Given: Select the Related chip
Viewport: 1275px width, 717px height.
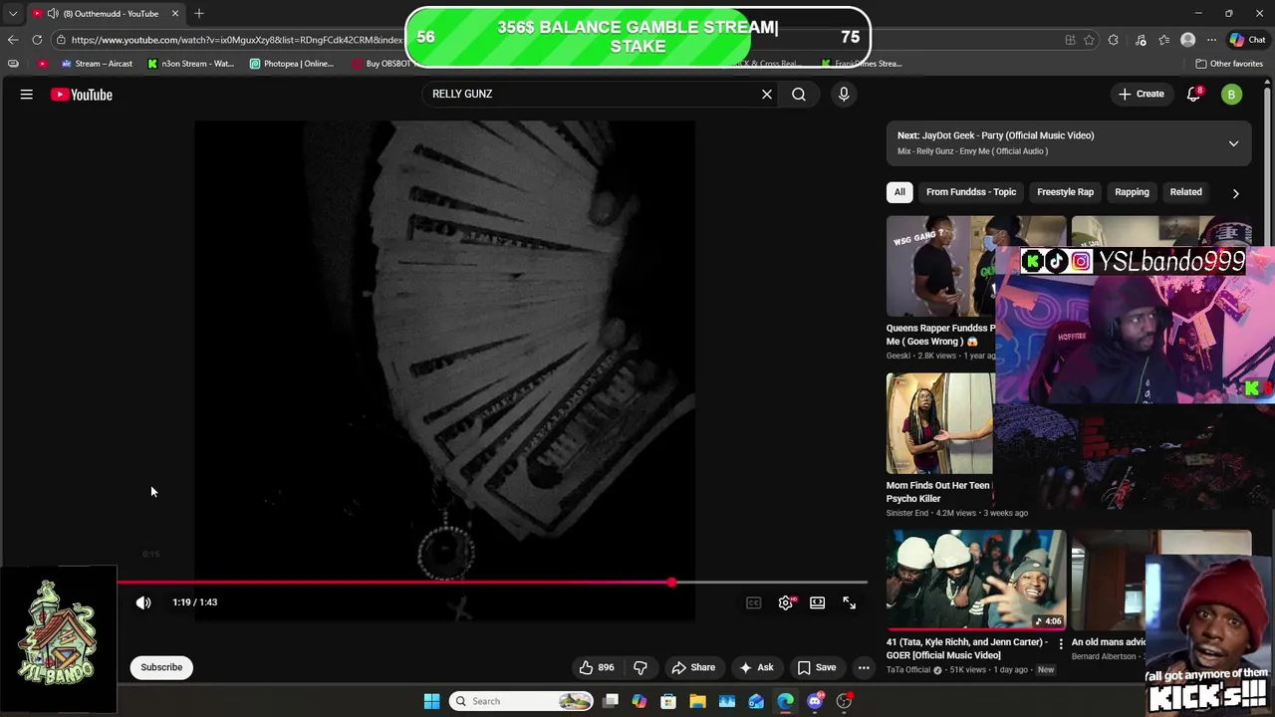Looking at the screenshot, I should click(1185, 192).
